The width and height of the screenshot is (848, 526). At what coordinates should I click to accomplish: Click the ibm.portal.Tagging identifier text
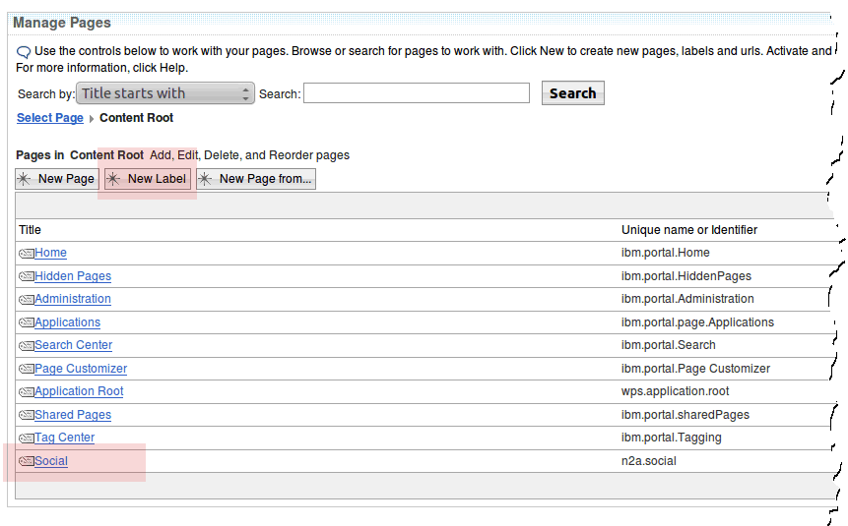click(x=671, y=438)
